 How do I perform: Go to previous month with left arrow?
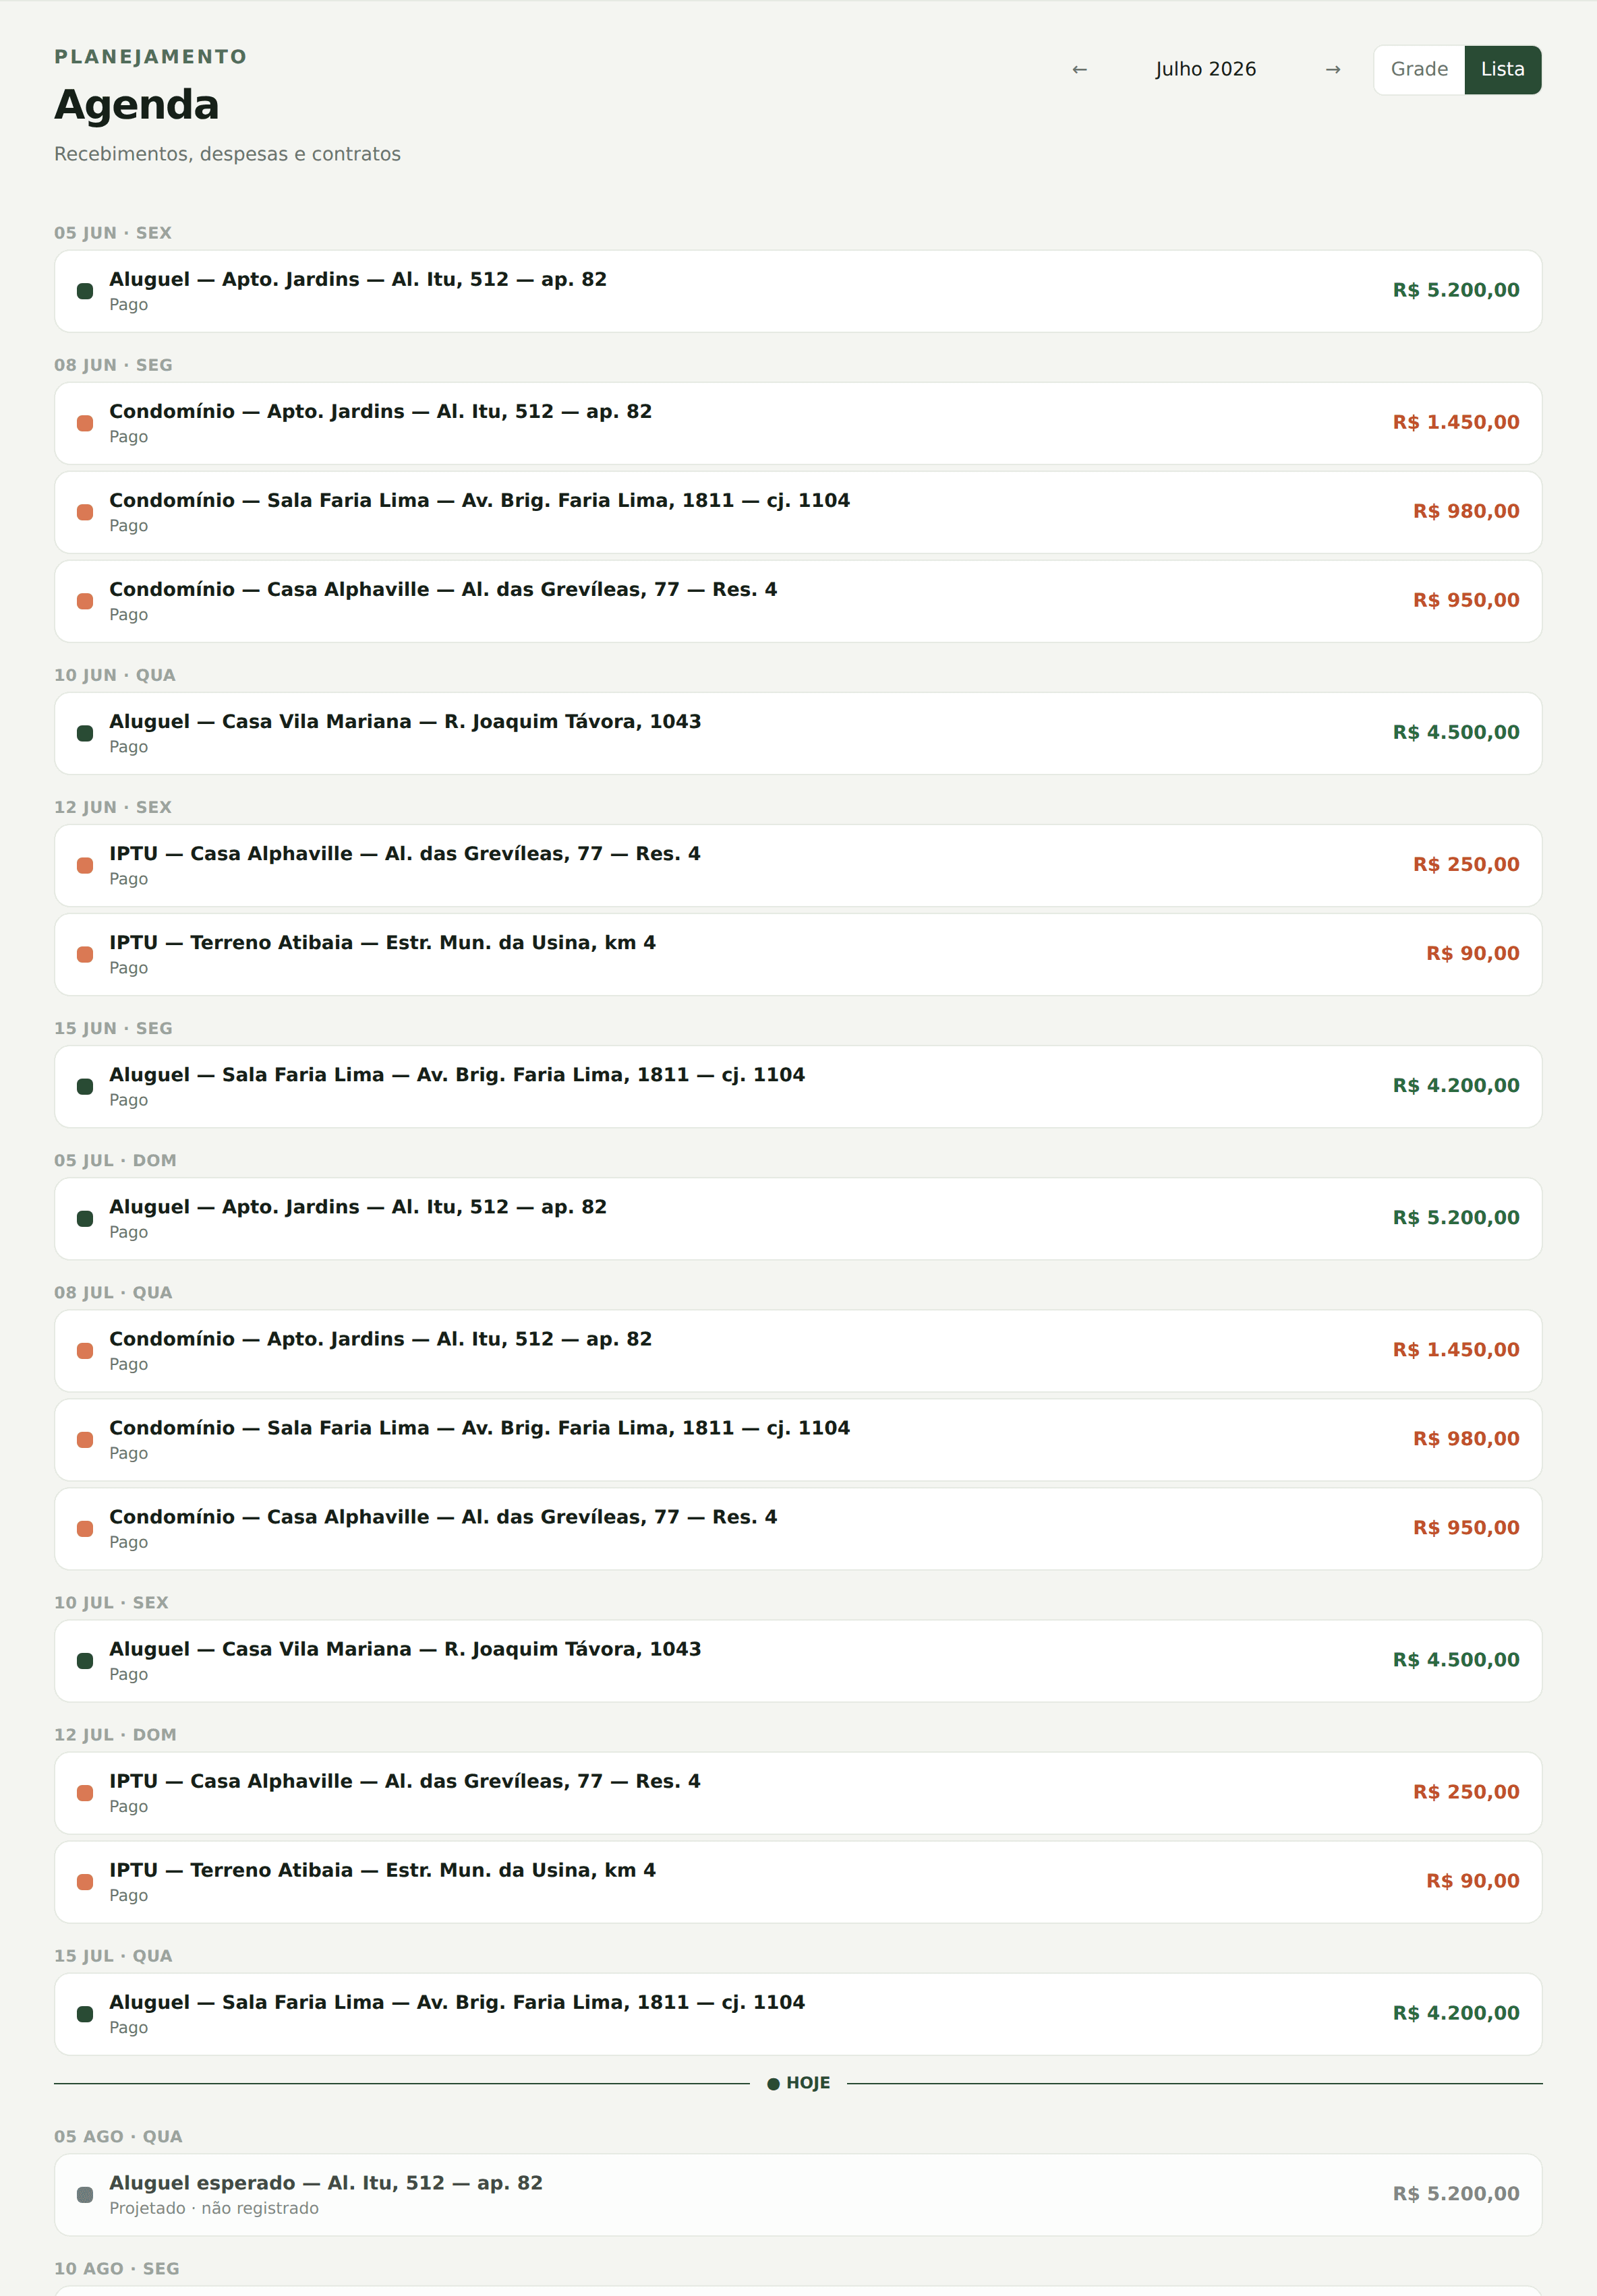click(1078, 70)
